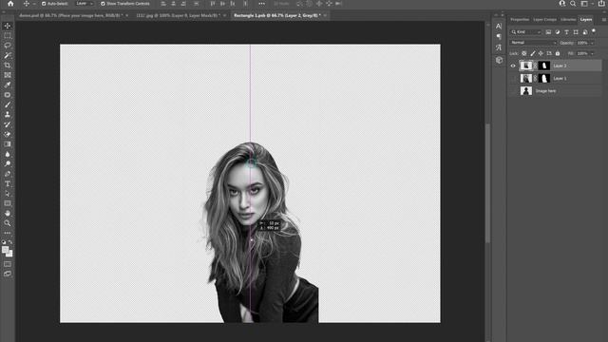Change the screen mode
This screenshot has height=342, width=608.
(8, 274)
